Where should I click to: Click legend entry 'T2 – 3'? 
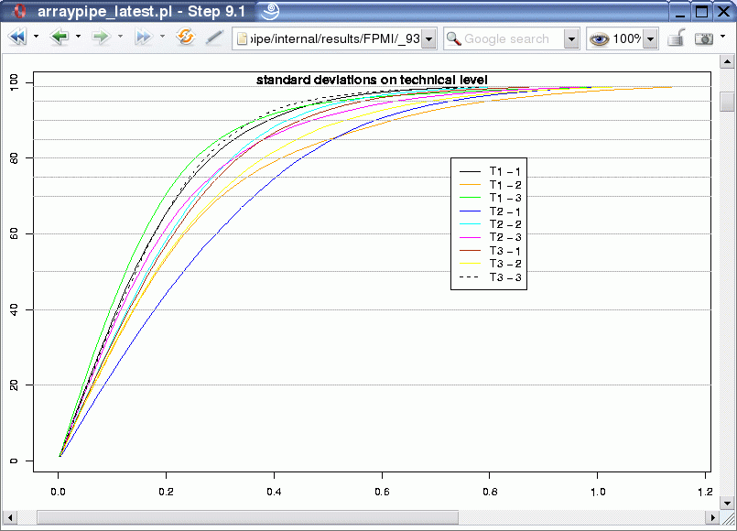click(x=505, y=237)
